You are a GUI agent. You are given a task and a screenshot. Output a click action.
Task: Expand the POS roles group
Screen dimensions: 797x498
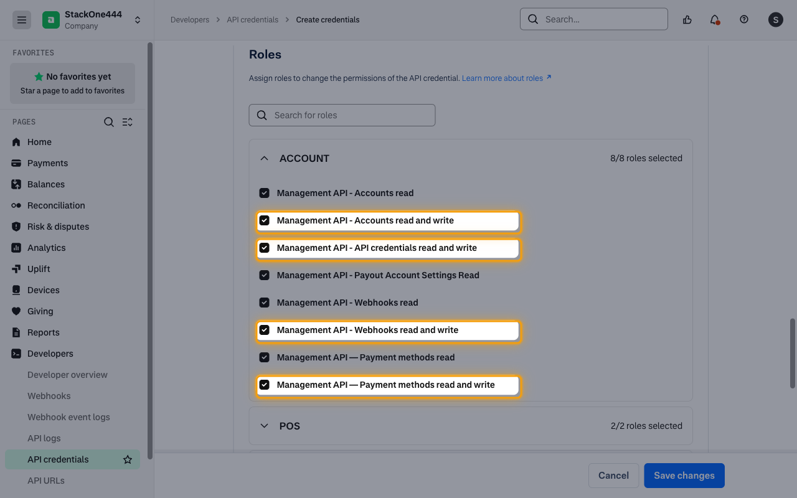click(x=264, y=426)
